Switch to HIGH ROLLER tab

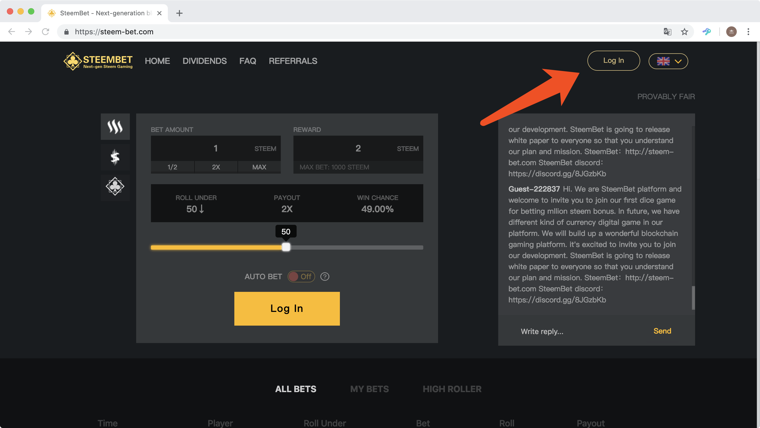[452, 389]
